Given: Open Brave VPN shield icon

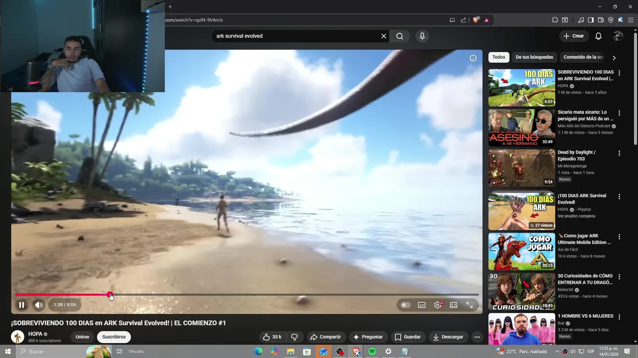Looking at the screenshot, I should [x=611, y=20].
